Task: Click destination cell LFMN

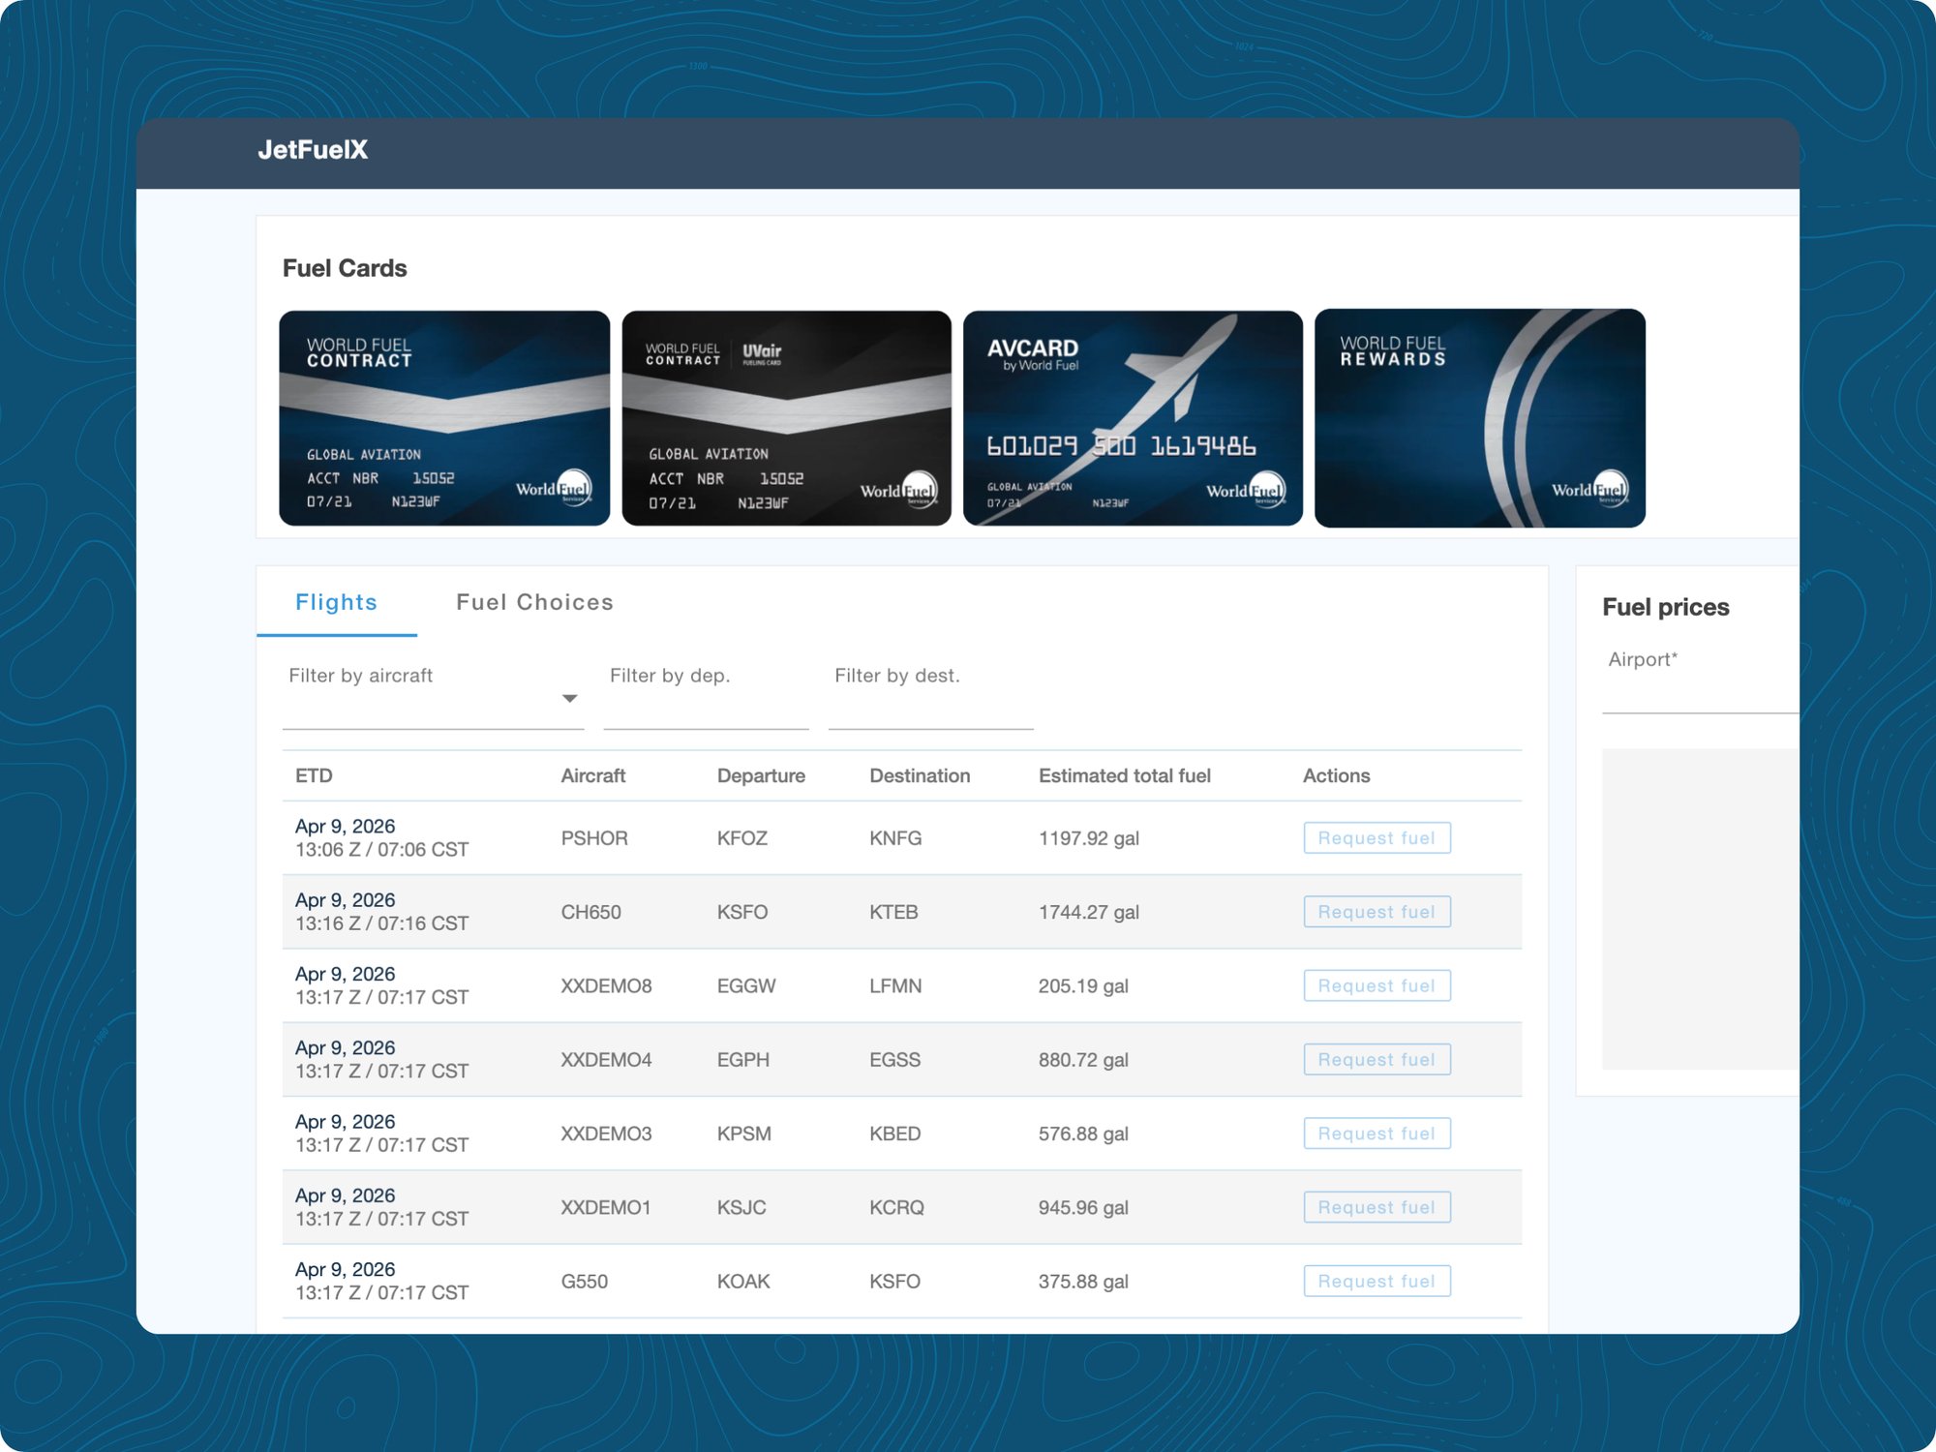Action: (895, 985)
